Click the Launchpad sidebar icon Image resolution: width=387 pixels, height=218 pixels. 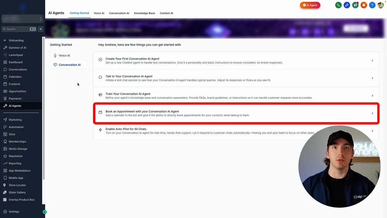pos(5,55)
